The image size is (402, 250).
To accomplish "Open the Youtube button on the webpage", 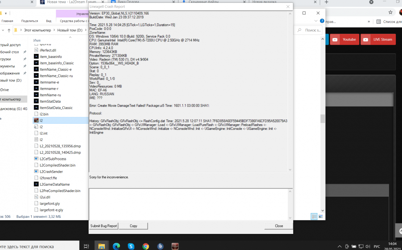I will [x=344, y=39].
